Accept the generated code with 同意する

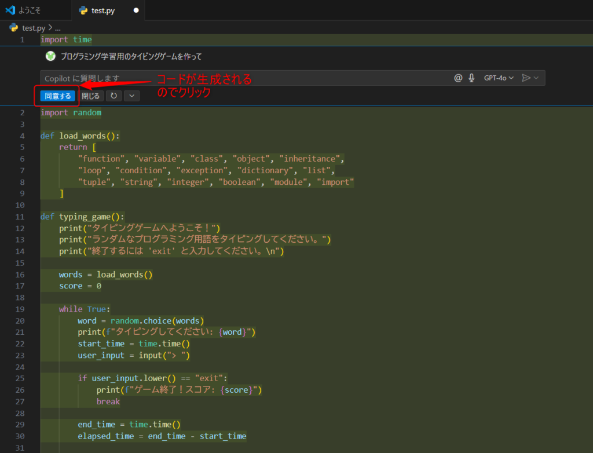pos(57,96)
